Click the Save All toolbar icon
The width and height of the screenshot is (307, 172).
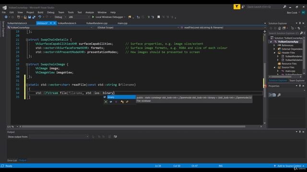tap(34, 17)
